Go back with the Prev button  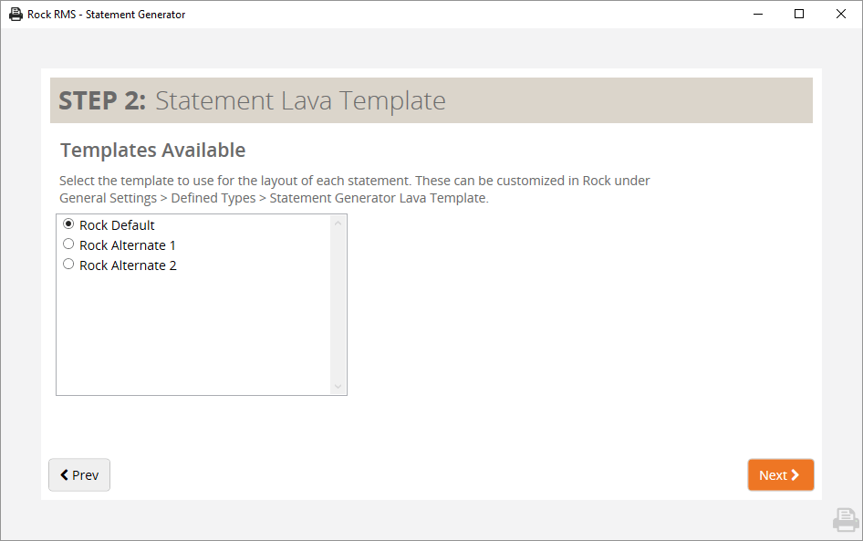click(x=79, y=474)
